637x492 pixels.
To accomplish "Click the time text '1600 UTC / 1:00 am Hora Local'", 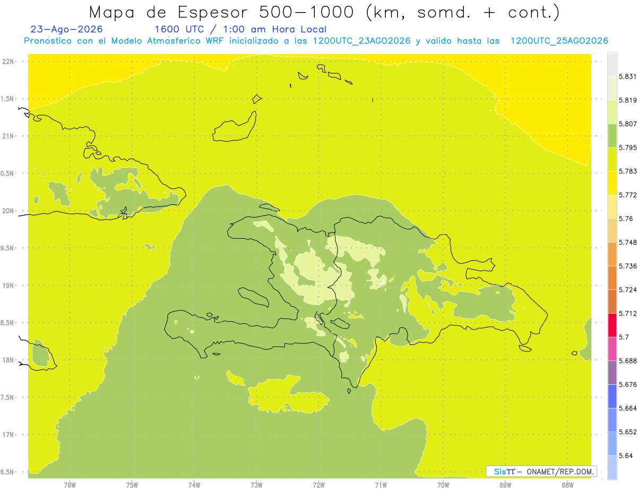I will click(240, 29).
